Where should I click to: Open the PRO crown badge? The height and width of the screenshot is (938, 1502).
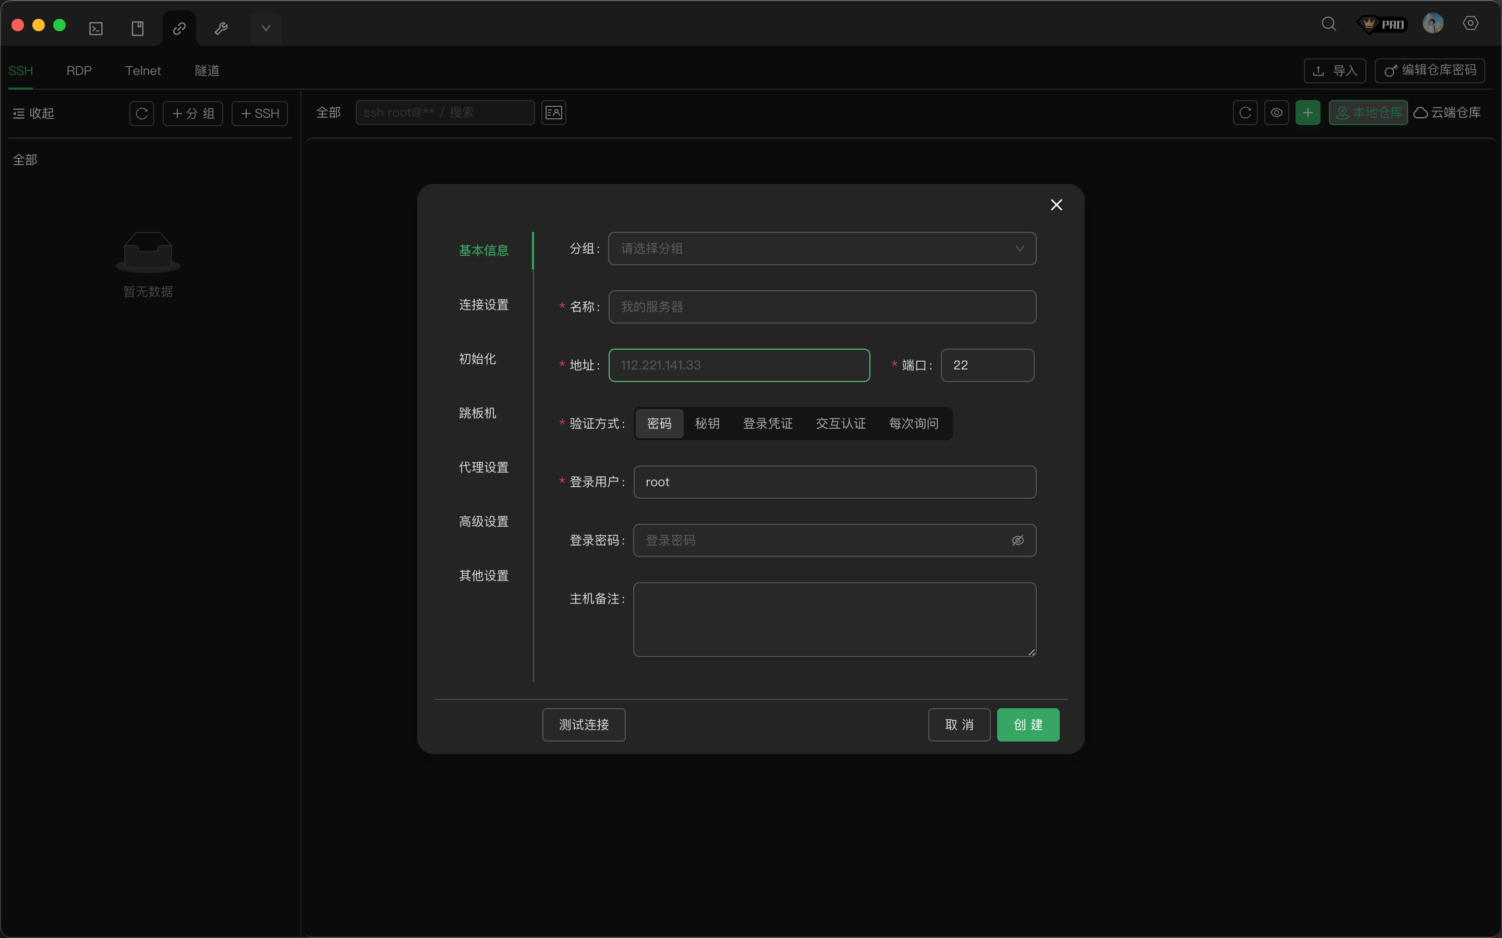click(1382, 24)
